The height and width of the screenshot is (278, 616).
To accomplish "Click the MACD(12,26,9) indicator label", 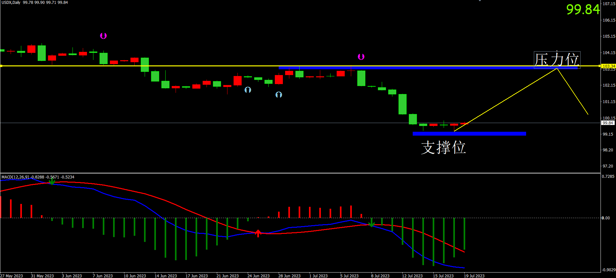I will (15, 177).
